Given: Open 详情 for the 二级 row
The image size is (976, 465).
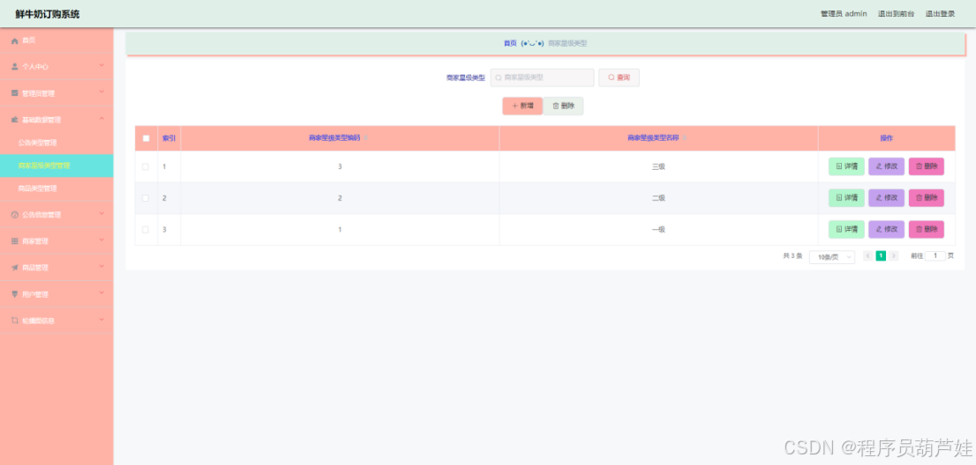Looking at the screenshot, I should (x=846, y=198).
